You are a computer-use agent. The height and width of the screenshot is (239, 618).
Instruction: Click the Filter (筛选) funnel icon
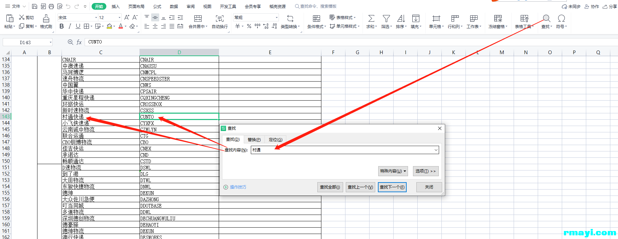386,18
